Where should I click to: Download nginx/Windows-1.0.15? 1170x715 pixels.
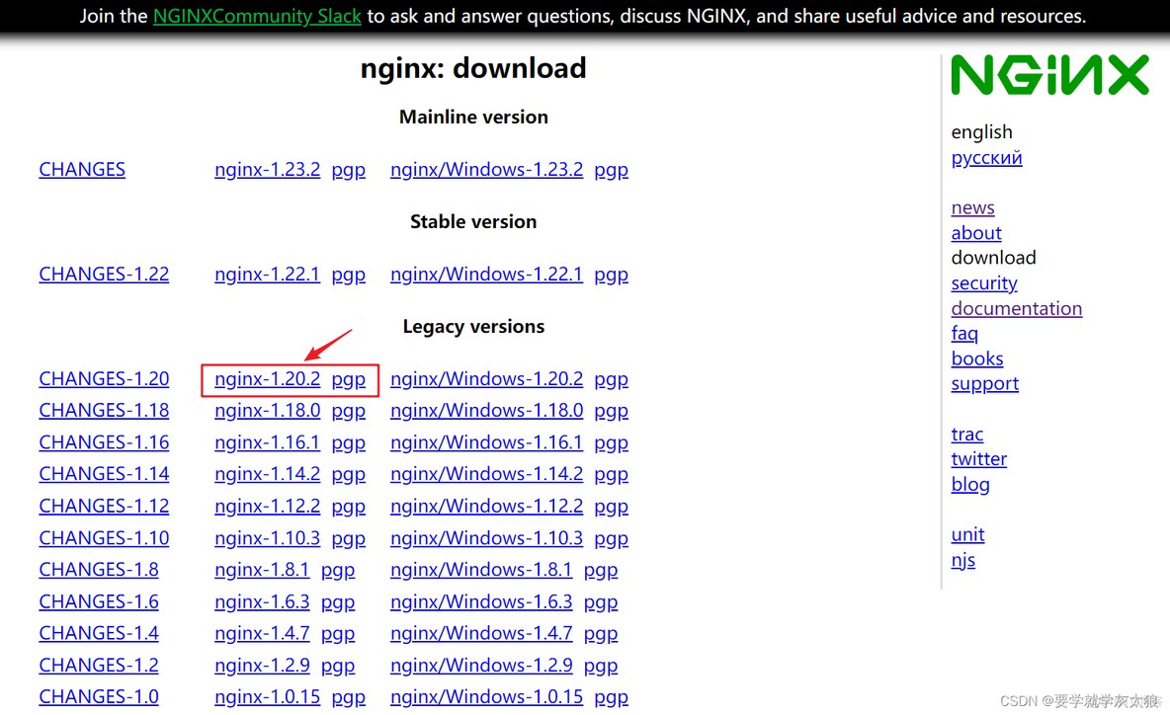[486, 696]
